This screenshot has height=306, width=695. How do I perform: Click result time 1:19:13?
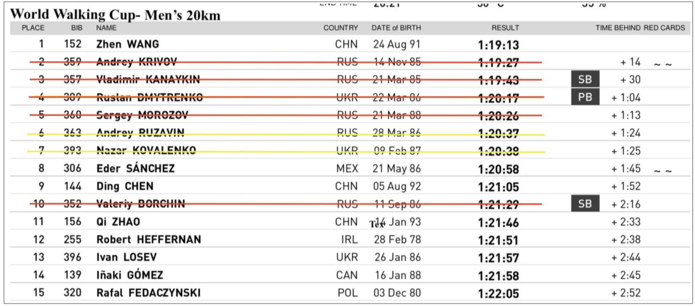[x=499, y=45]
